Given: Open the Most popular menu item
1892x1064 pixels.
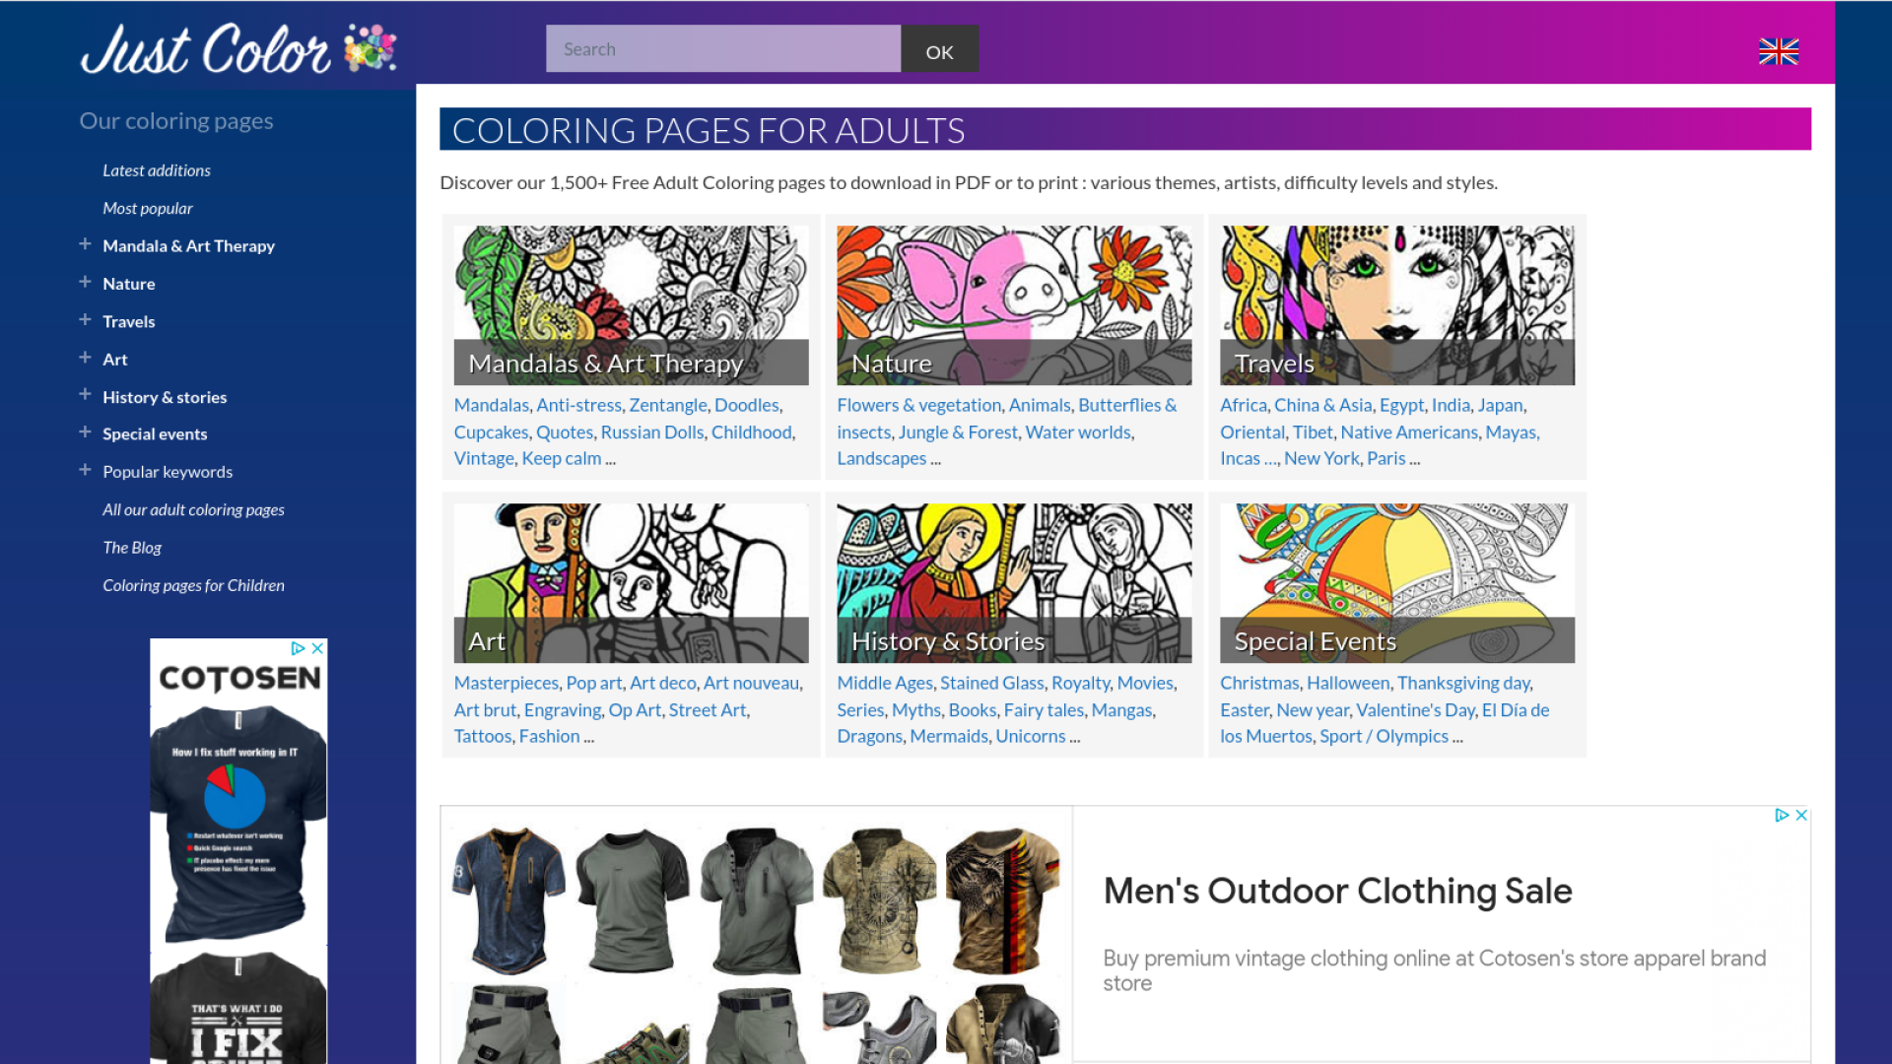Looking at the screenshot, I should pos(148,208).
